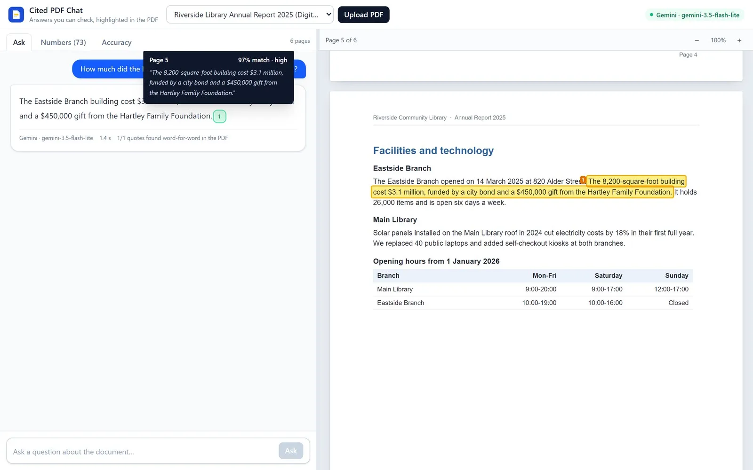The image size is (753, 470).
Task: Open the Accuracy tab
Action: pyautogui.click(x=117, y=42)
